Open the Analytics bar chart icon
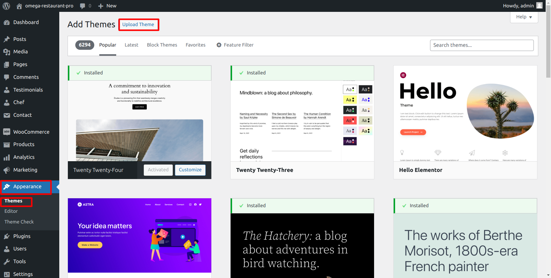This screenshot has width=551, height=278. pyautogui.click(x=7, y=157)
